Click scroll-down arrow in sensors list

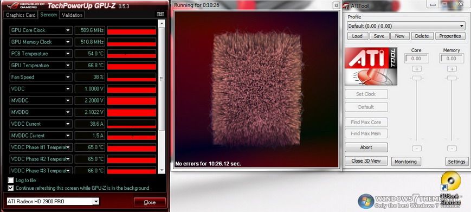pyautogui.click(x=162, y=170)
